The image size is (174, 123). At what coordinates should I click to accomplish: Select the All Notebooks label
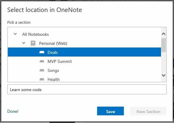point(36,34)
